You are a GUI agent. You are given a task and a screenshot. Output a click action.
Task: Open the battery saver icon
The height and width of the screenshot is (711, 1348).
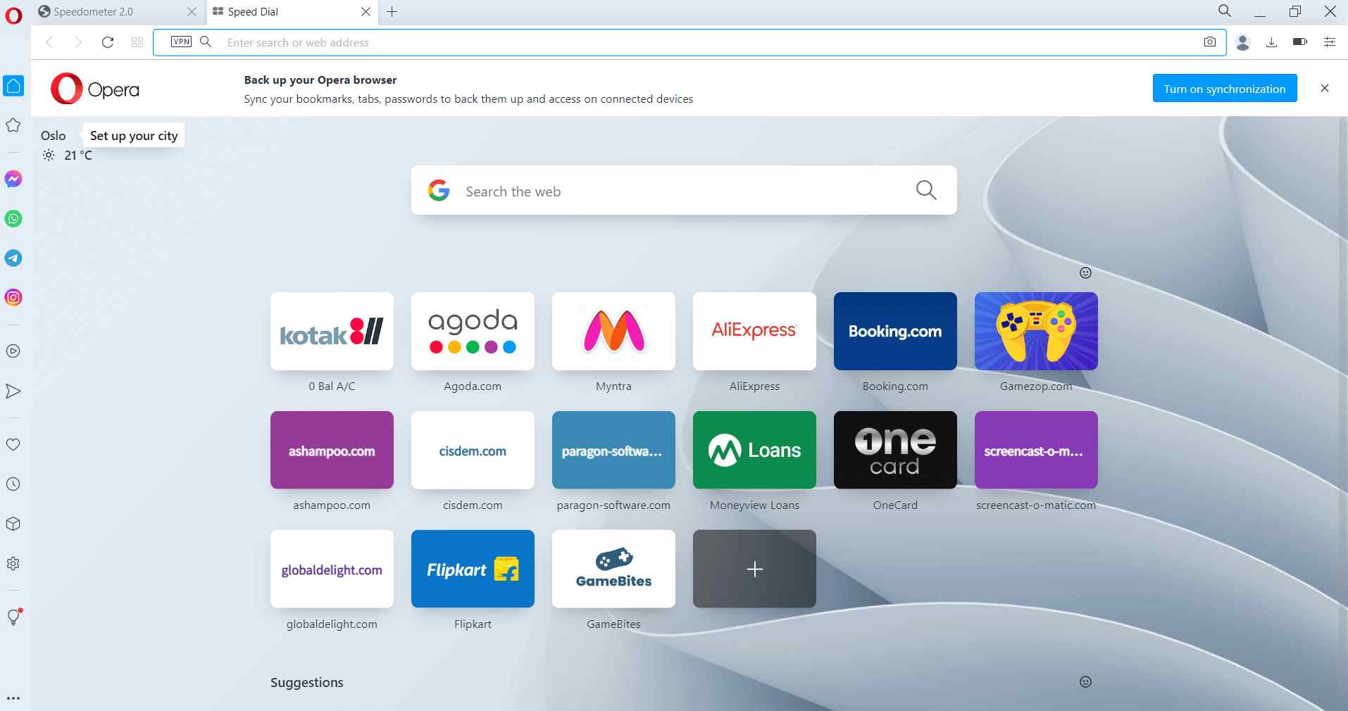click(x=1300, y=42)
